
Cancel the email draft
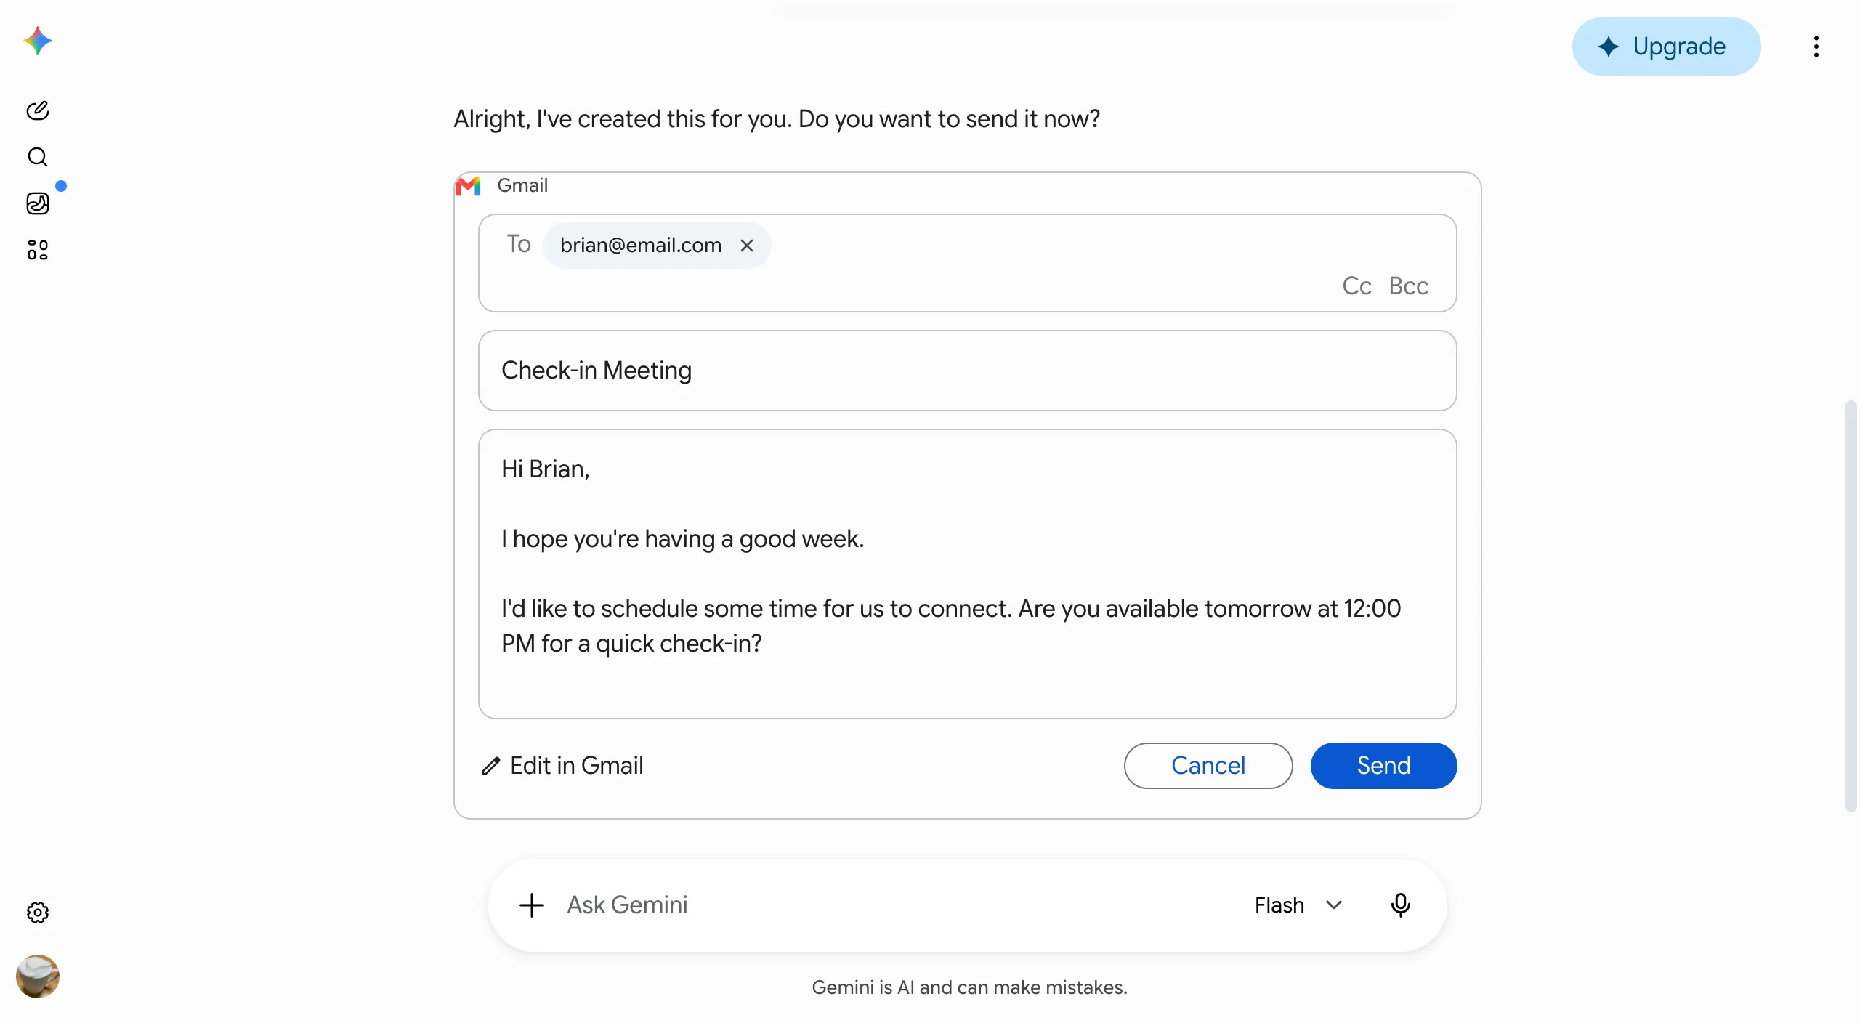[x=1208, y=766]
